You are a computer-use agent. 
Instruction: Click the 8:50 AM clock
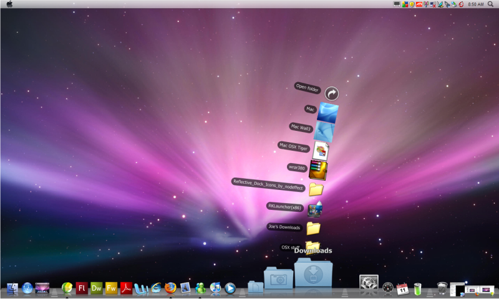[x=476, y=4]
